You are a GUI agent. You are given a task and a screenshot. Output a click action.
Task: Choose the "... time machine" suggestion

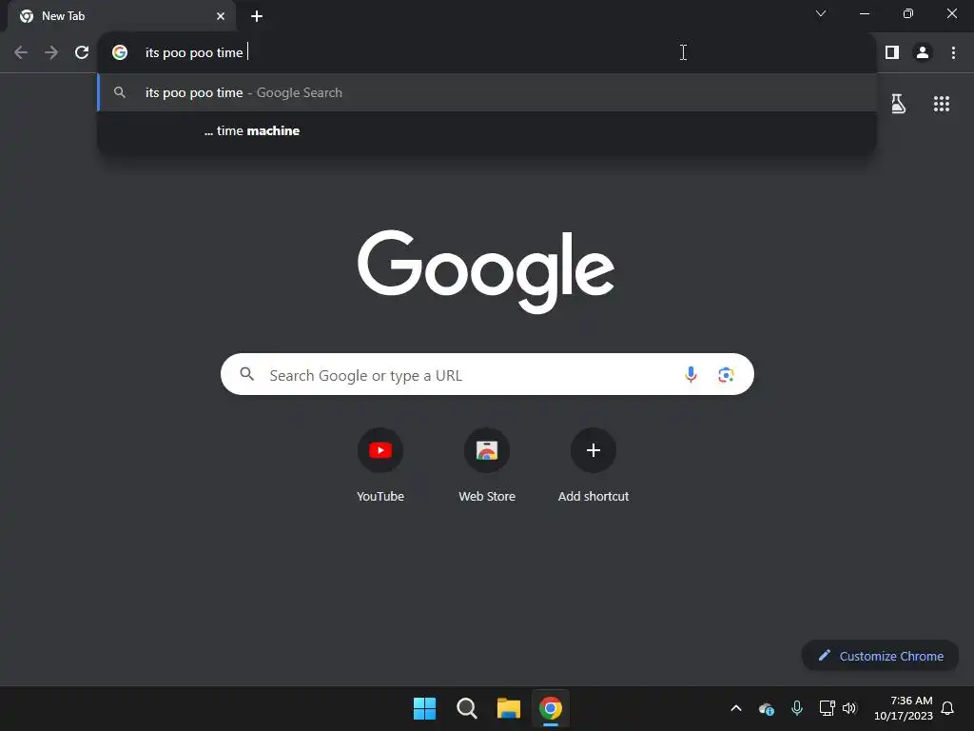pos(487,130)
